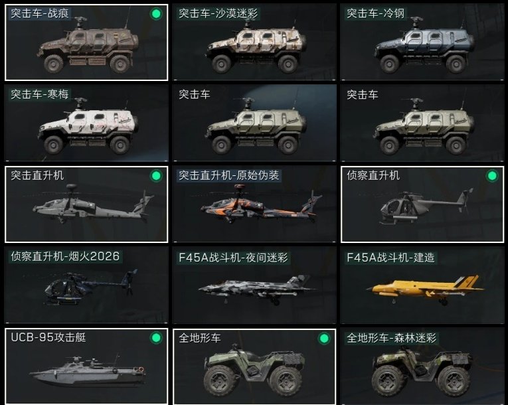Click green equipped marker on 侦察直升机
The width and height of the screenshot is (508, 405).
point(492,176)
